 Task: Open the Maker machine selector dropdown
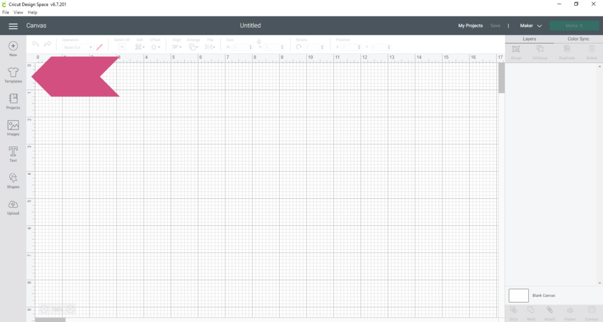(531, 26)
